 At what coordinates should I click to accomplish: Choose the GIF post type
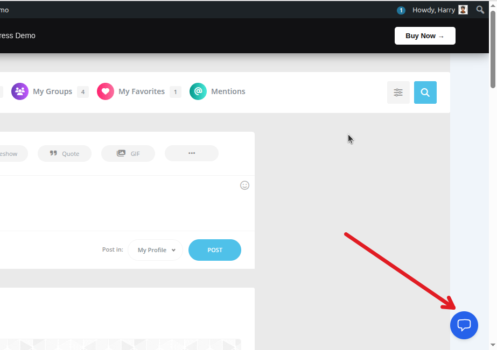[x=128, y=153]
